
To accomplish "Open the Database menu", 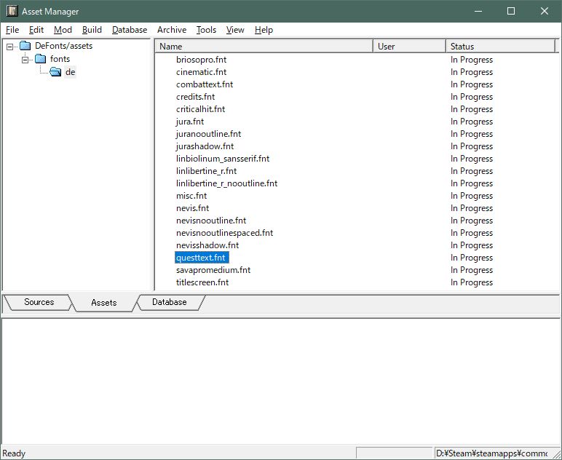I will point(130,30).
